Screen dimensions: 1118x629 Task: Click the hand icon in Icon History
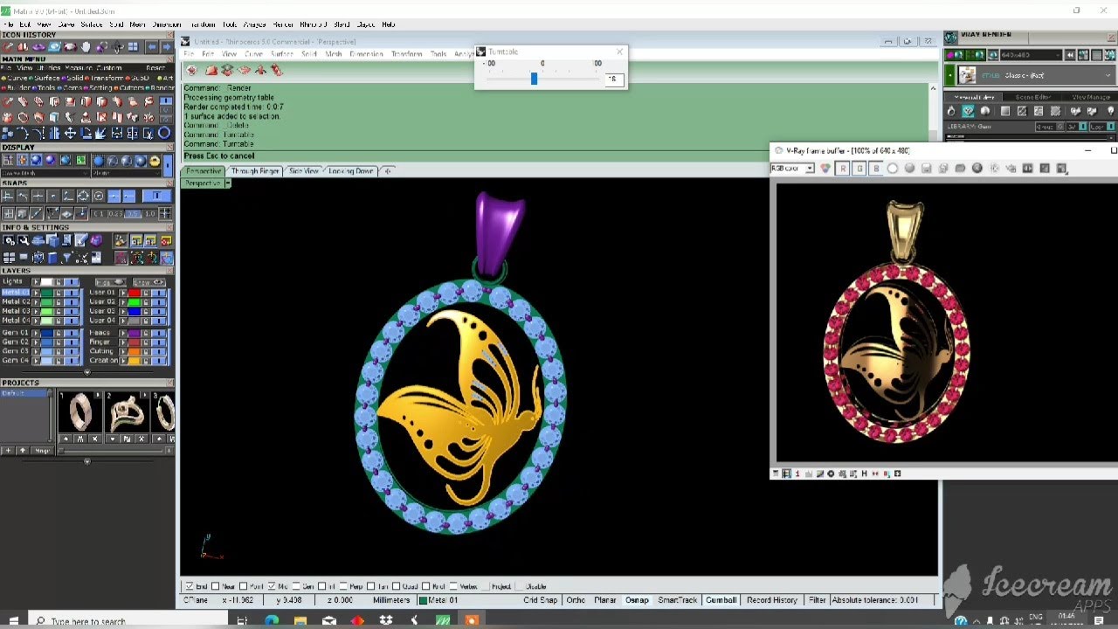(86, 46)
